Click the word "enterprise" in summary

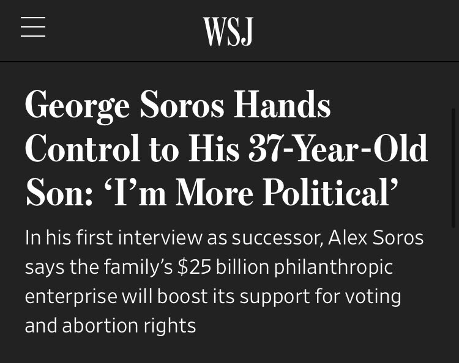[x=71, y=296]
